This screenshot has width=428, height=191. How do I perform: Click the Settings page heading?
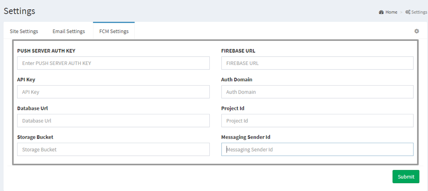(x=19, y=11)
